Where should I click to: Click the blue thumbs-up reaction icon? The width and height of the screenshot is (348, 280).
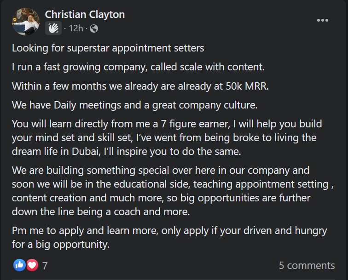coord(19,265)
